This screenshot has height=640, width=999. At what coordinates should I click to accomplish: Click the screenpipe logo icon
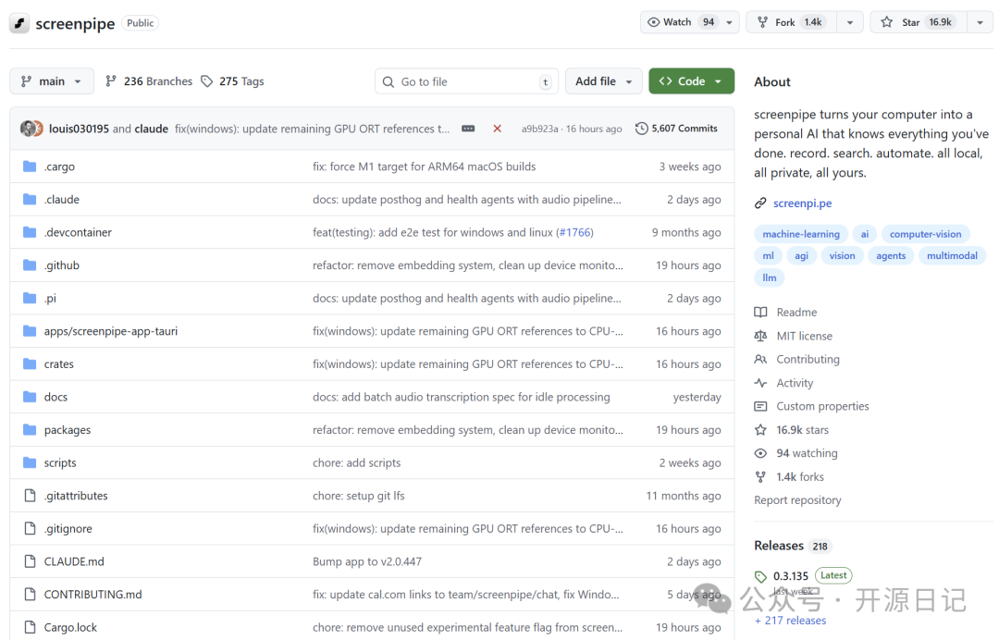[19, 22]
